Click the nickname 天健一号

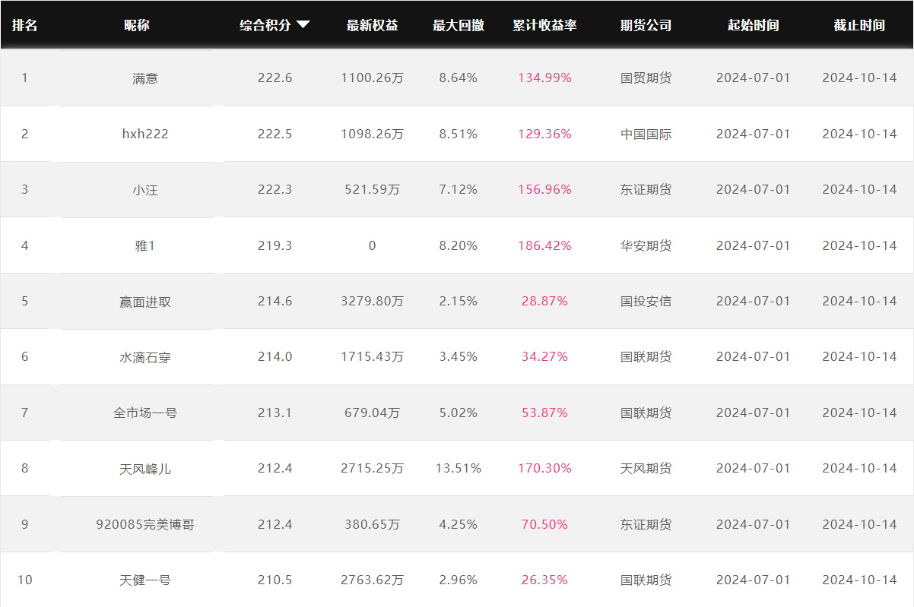tap(145, 580)
